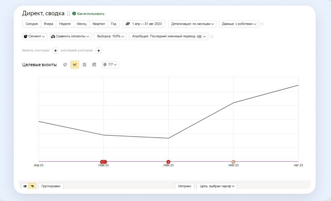Viewport: 331px width, 201px height.
Task: Select the line chart view toggle
Action: click(x=75, y=65)
